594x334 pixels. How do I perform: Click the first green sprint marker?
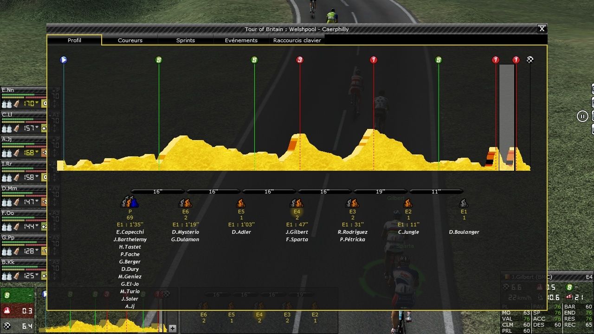[x=159, y=60]
